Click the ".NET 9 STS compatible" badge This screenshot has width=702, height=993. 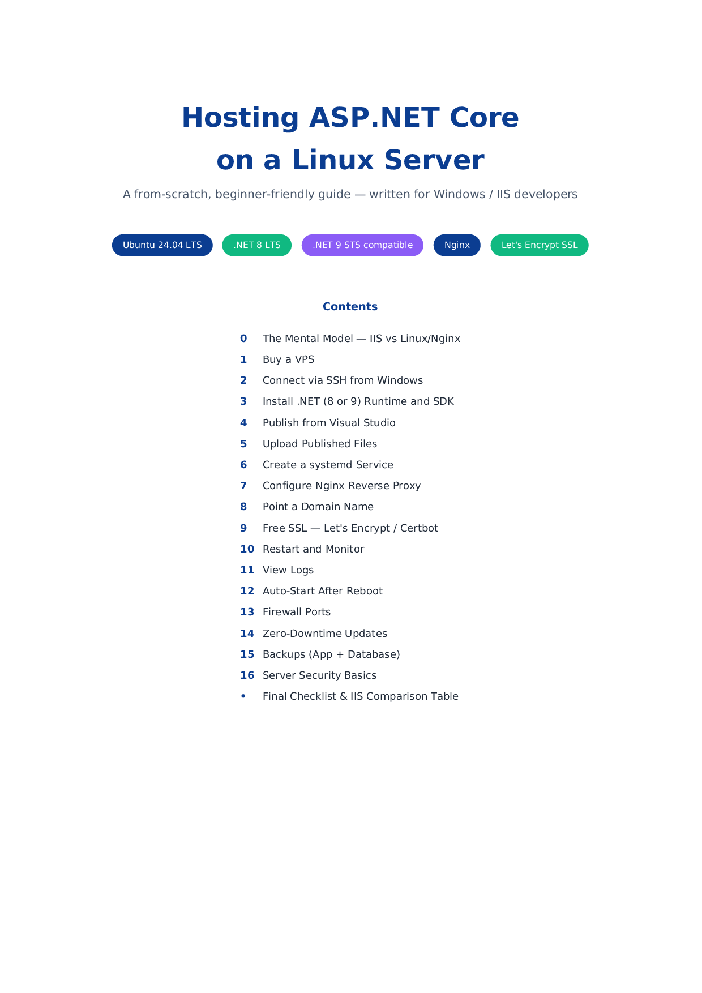[x=362, y=245]
